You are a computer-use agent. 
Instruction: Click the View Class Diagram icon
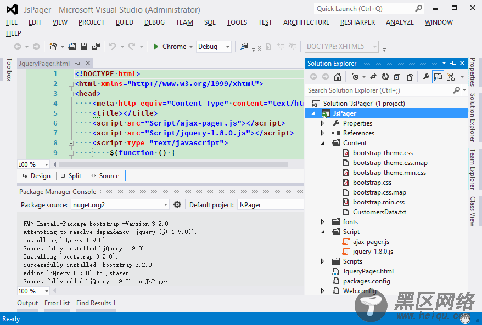(x=451, y=77)
